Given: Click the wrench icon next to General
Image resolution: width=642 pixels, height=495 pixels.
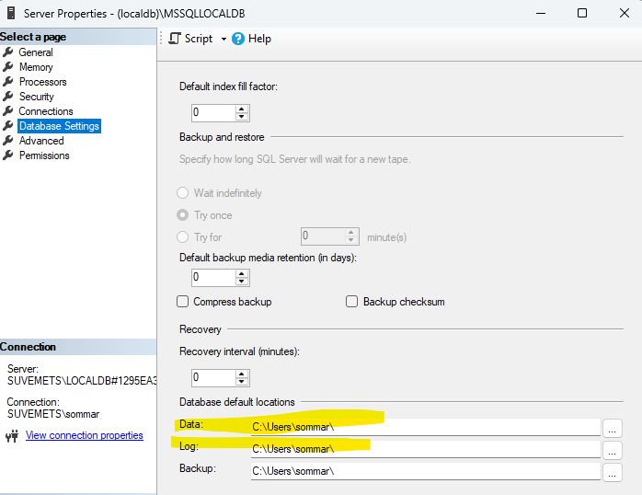Looking at the screenshot, I should click(x=7, y=52).
